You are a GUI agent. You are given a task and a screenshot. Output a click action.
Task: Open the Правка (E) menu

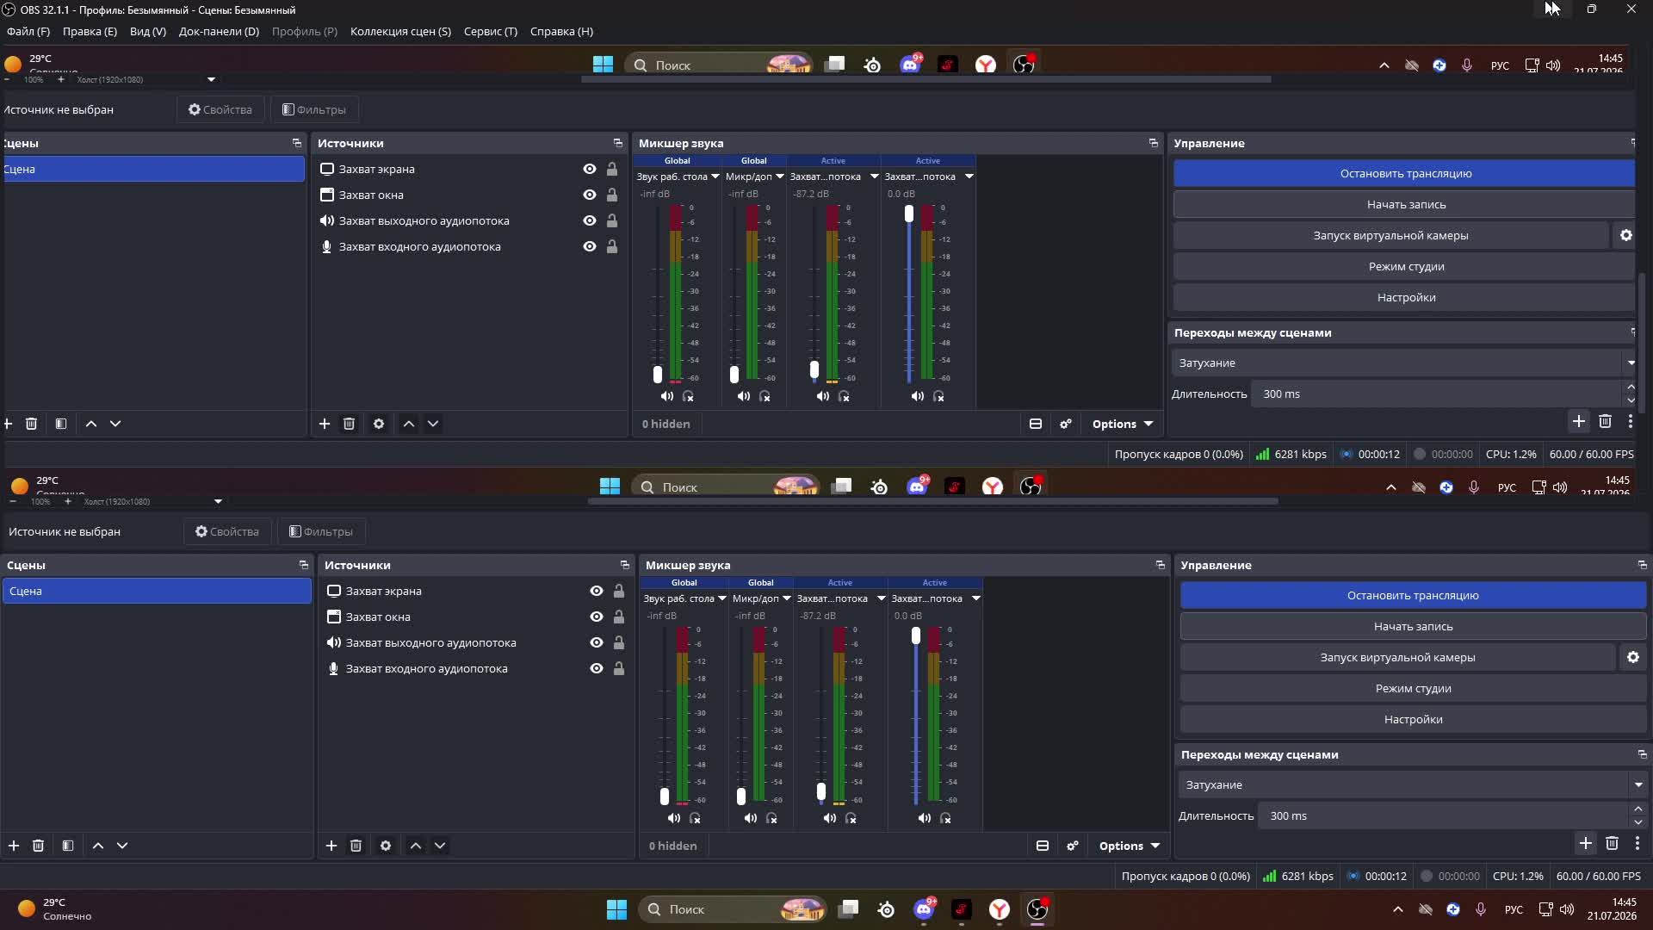tap(90, 31)
